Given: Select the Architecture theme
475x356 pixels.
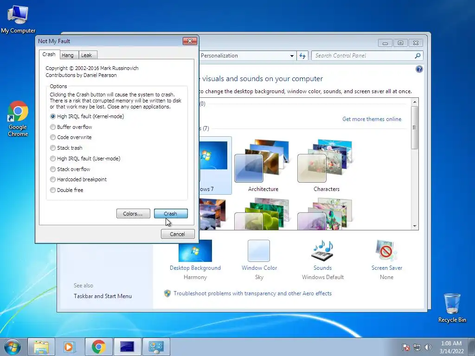Looking at the screenshot, I should pos(263,165).
